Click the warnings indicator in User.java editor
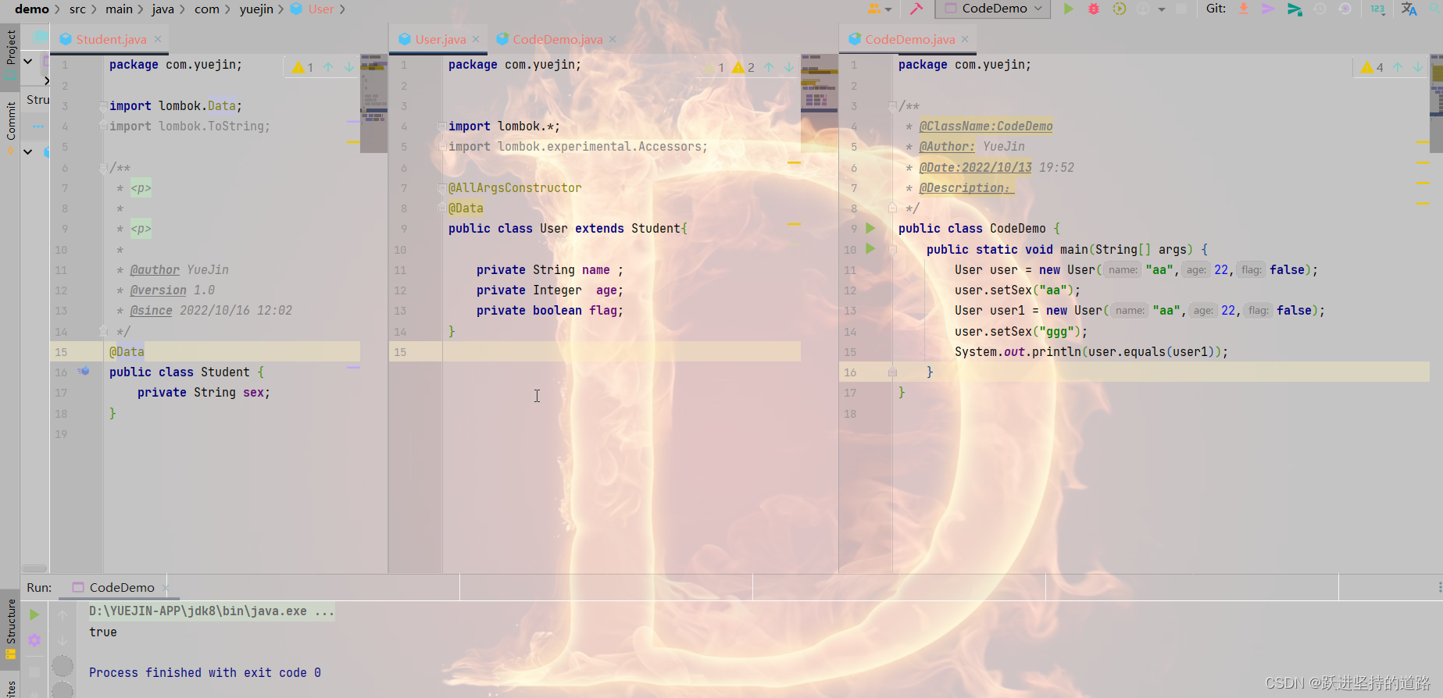 729,67
